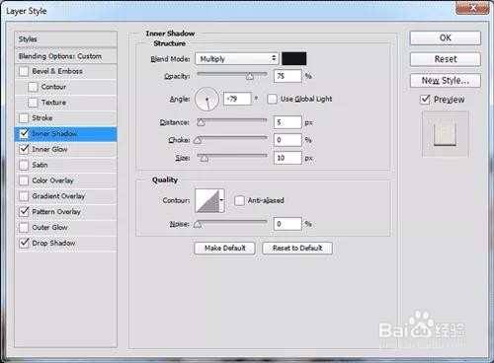Click the Opacity value field
Viewport: 494px width, 363px height.
(288, 76)
